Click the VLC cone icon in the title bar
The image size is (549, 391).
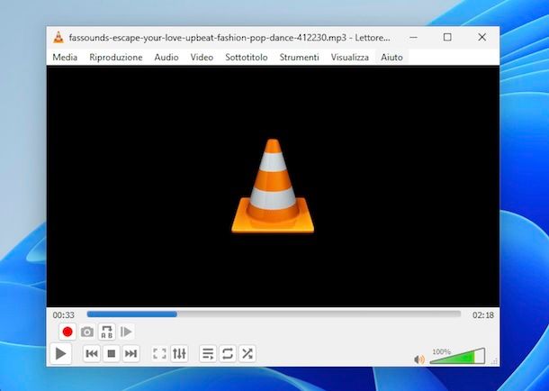pos(58,37)
